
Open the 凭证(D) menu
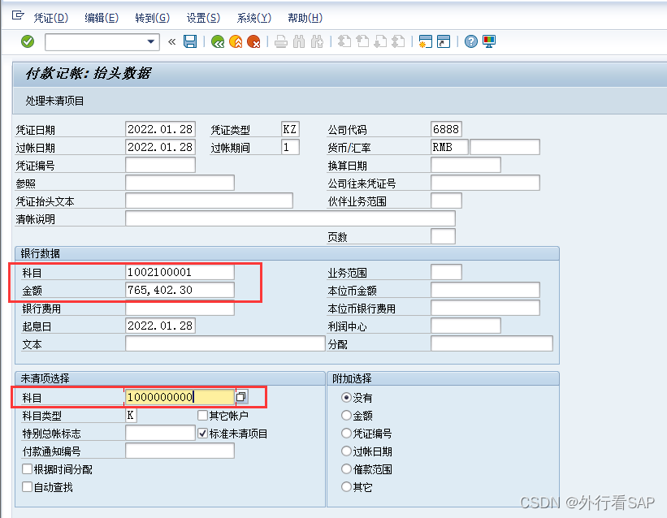pos(50,18)
